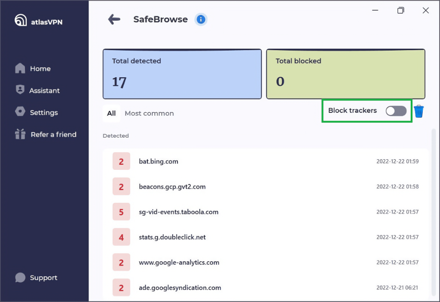Click the atlasVPN brand name text
Viewport: 440px width, 302px height.
click(x=46, y=22)
